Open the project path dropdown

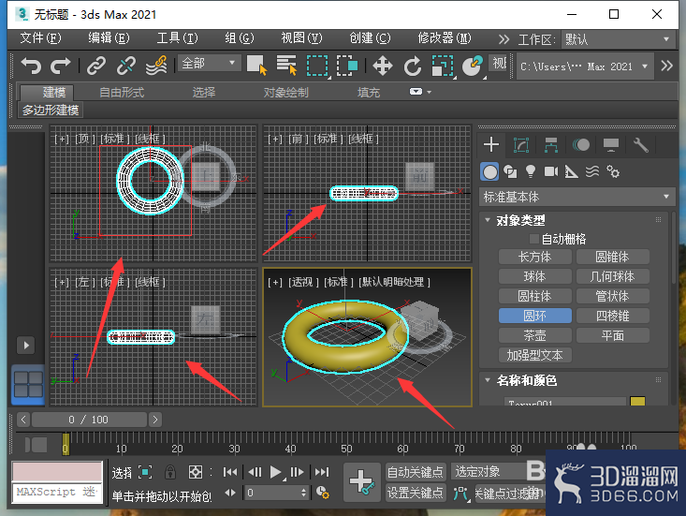point(585,66)
